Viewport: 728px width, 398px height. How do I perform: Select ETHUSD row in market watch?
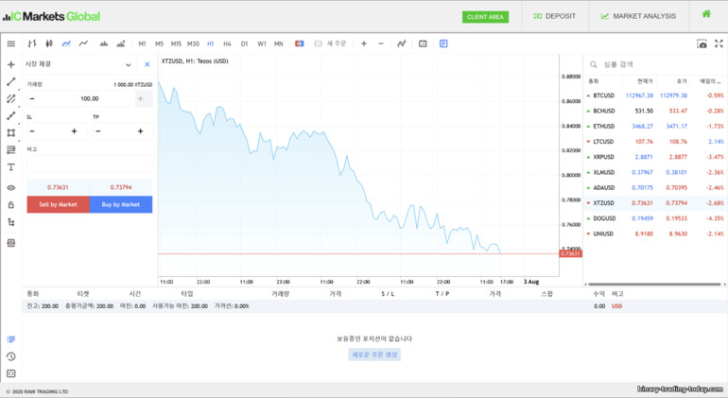[654, 126]
